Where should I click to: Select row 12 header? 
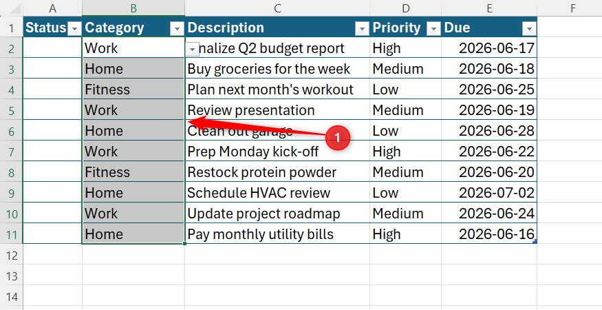[x=12, y=255]
